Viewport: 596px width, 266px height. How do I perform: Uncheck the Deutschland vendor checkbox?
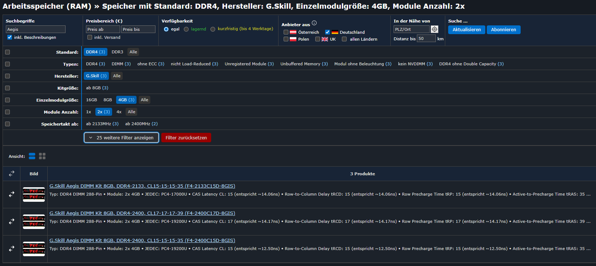327,32
